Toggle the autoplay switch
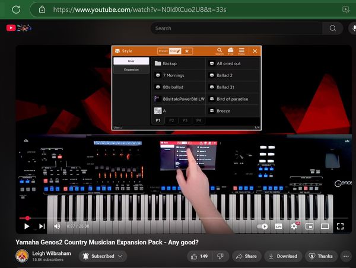Image resolution: width=356 pixels, height=268 pixels. pyautogui.click(x=262, y=226)
